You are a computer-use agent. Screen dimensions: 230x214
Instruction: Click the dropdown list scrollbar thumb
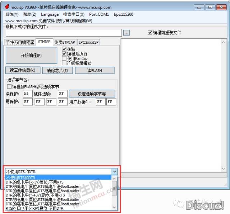pyautogui.click(x=114, y=188)
